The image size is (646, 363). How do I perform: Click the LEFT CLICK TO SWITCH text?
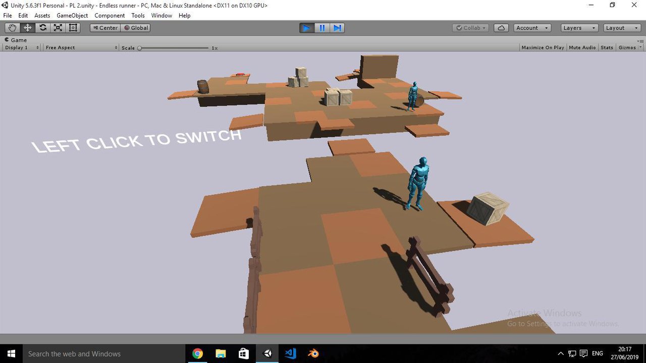tap(137, 140)
